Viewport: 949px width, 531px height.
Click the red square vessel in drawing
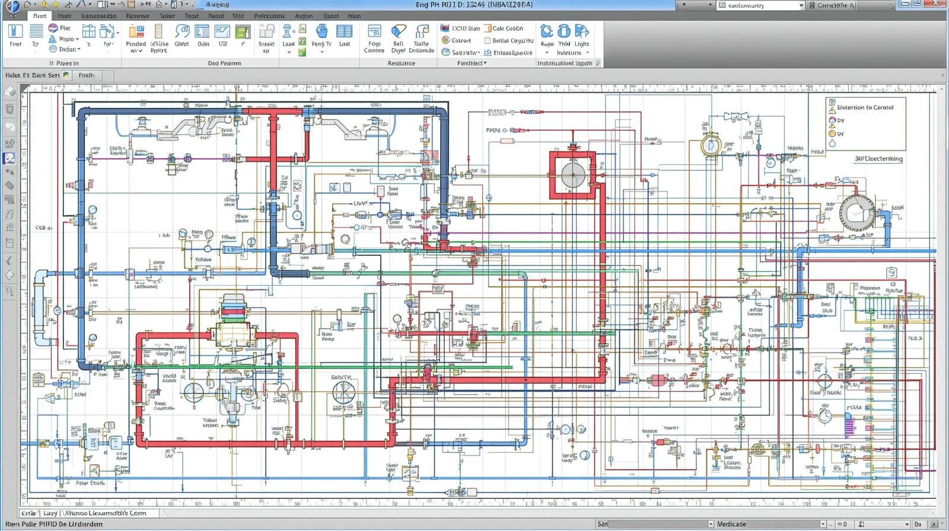572,175
